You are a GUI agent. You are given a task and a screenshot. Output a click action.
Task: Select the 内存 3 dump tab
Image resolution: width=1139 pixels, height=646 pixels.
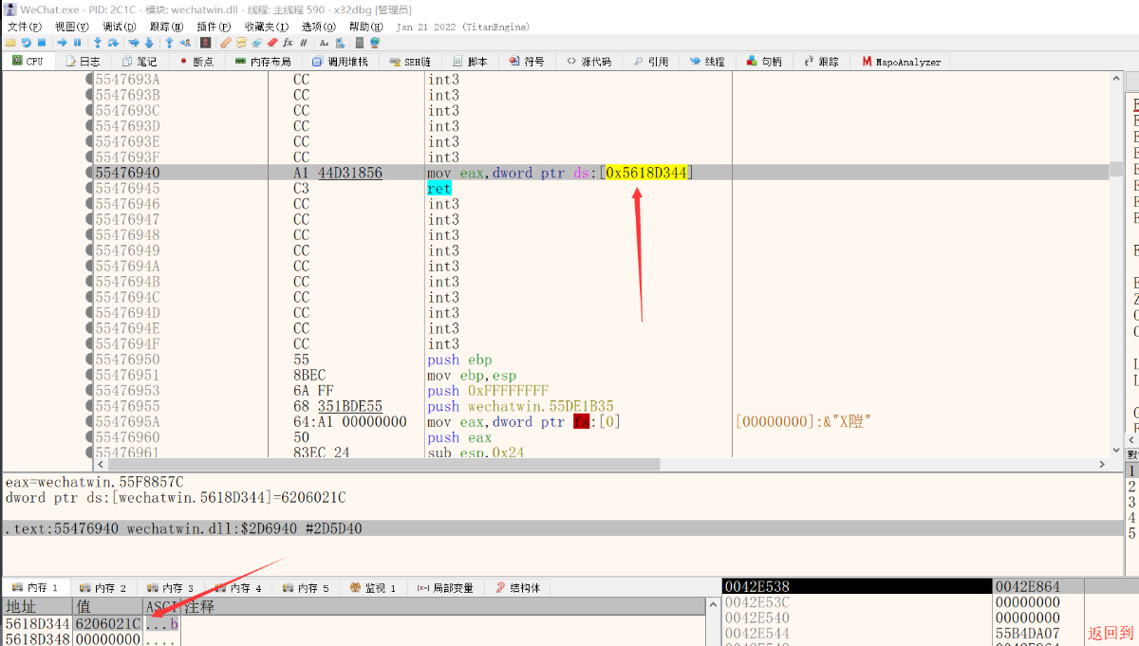pos(172,588)
